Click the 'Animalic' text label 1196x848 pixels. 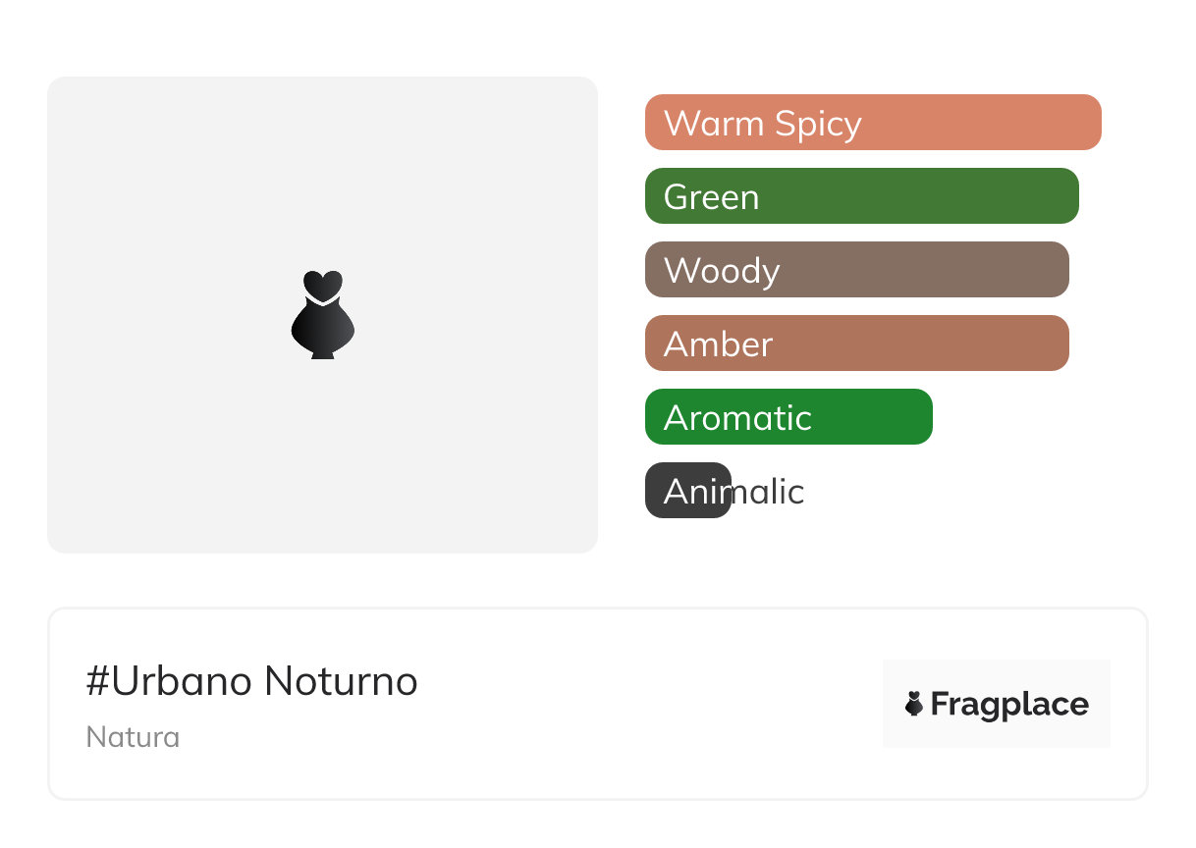[x=734, y=492]
